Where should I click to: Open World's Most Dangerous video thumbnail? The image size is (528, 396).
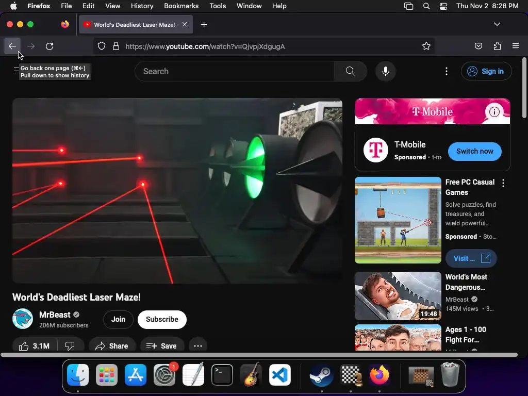tap(398, 296)
